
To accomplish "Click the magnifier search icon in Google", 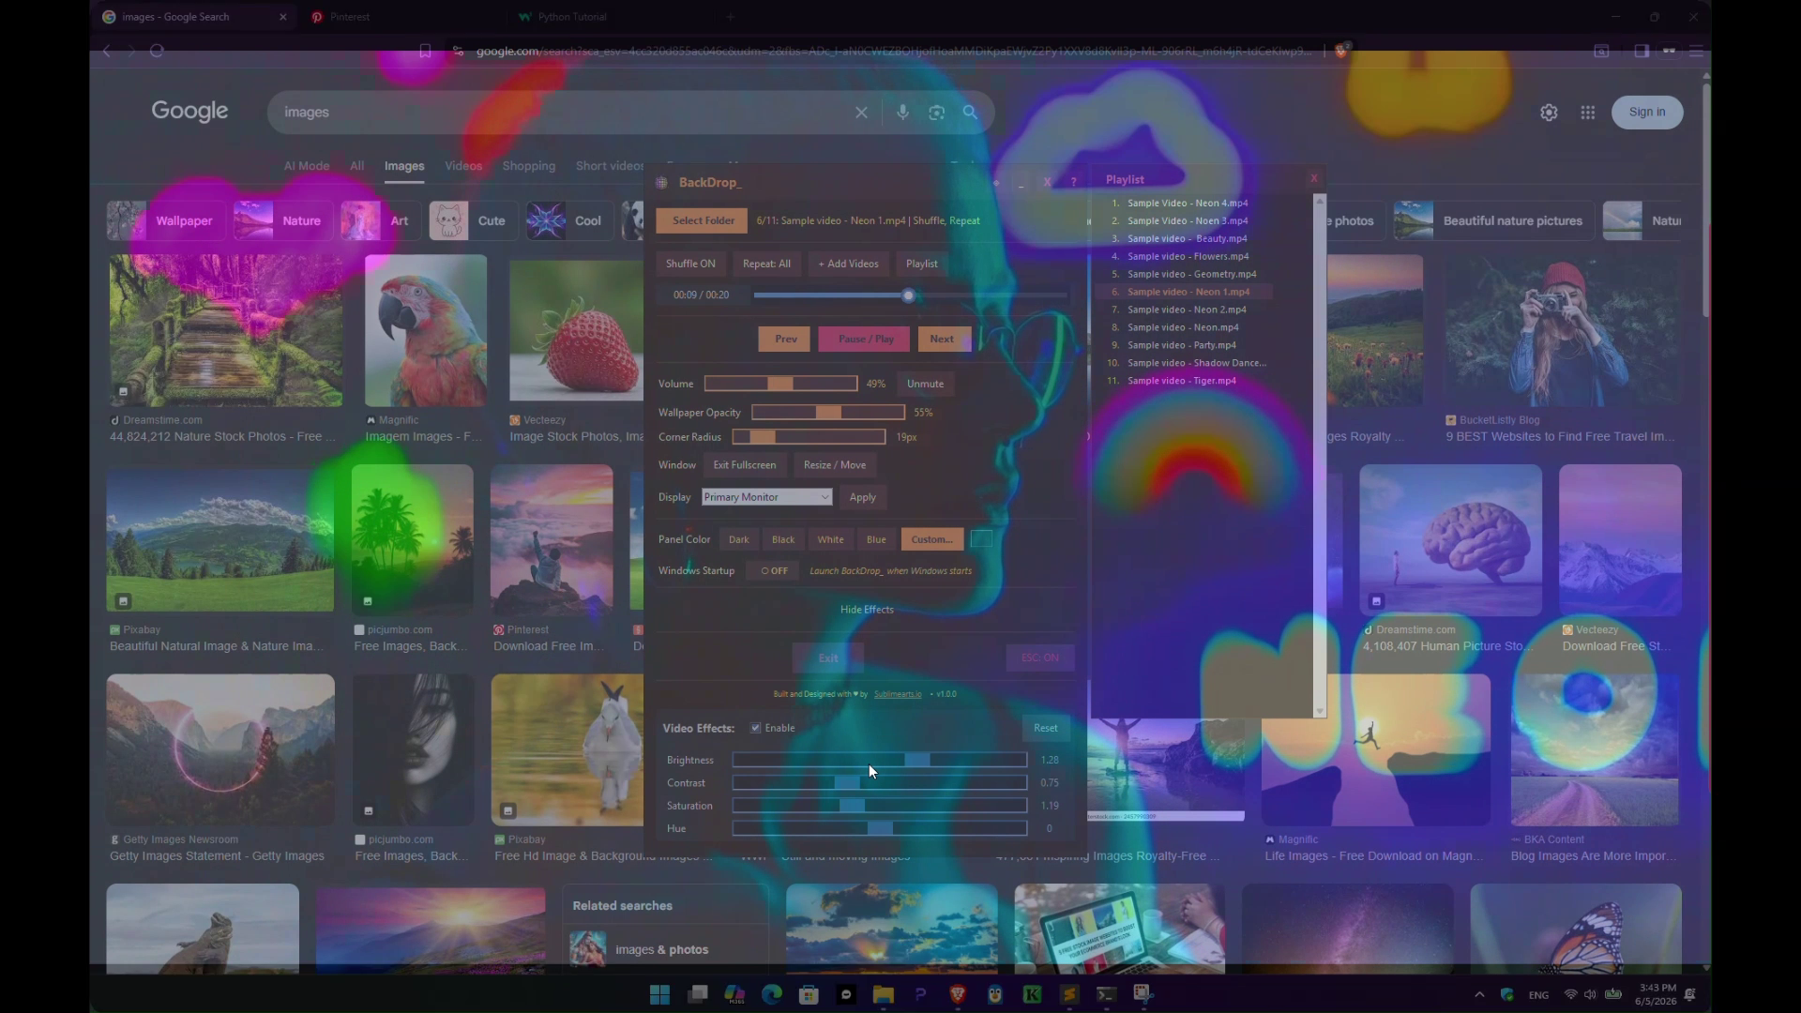I will click(971, 113).
